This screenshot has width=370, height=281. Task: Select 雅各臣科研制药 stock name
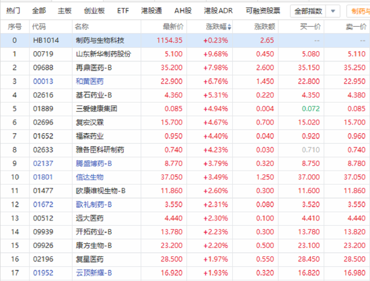click(x=100, y=150)
